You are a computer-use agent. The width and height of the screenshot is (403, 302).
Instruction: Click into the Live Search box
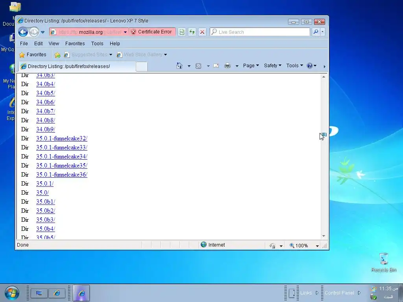pos(260,32)
